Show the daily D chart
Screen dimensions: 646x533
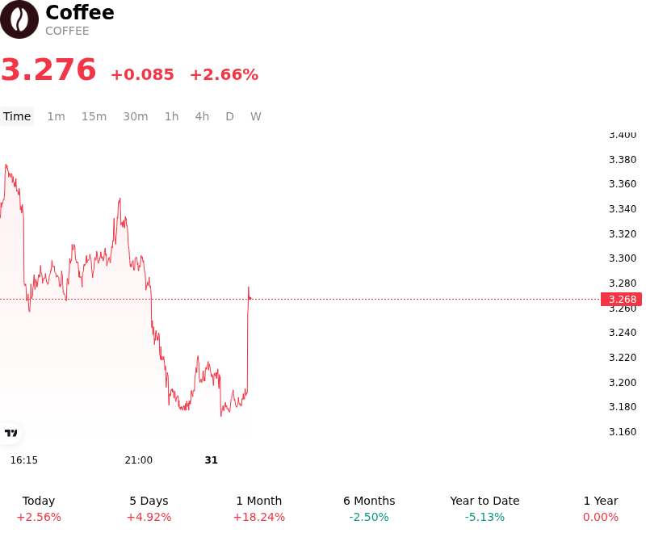[x=230, y=116]
